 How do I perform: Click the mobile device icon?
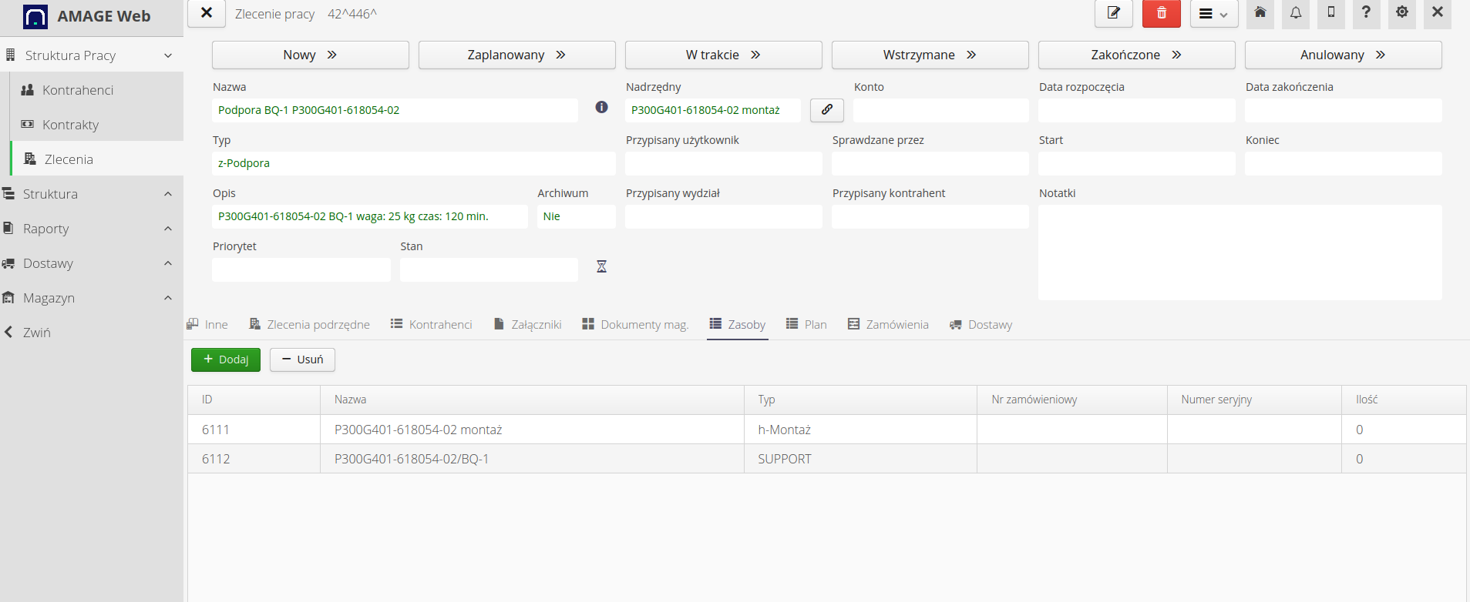click(1331, 13)
